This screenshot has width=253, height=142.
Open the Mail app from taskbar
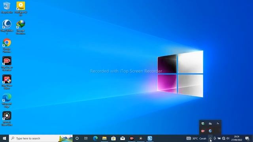point(123,138)
